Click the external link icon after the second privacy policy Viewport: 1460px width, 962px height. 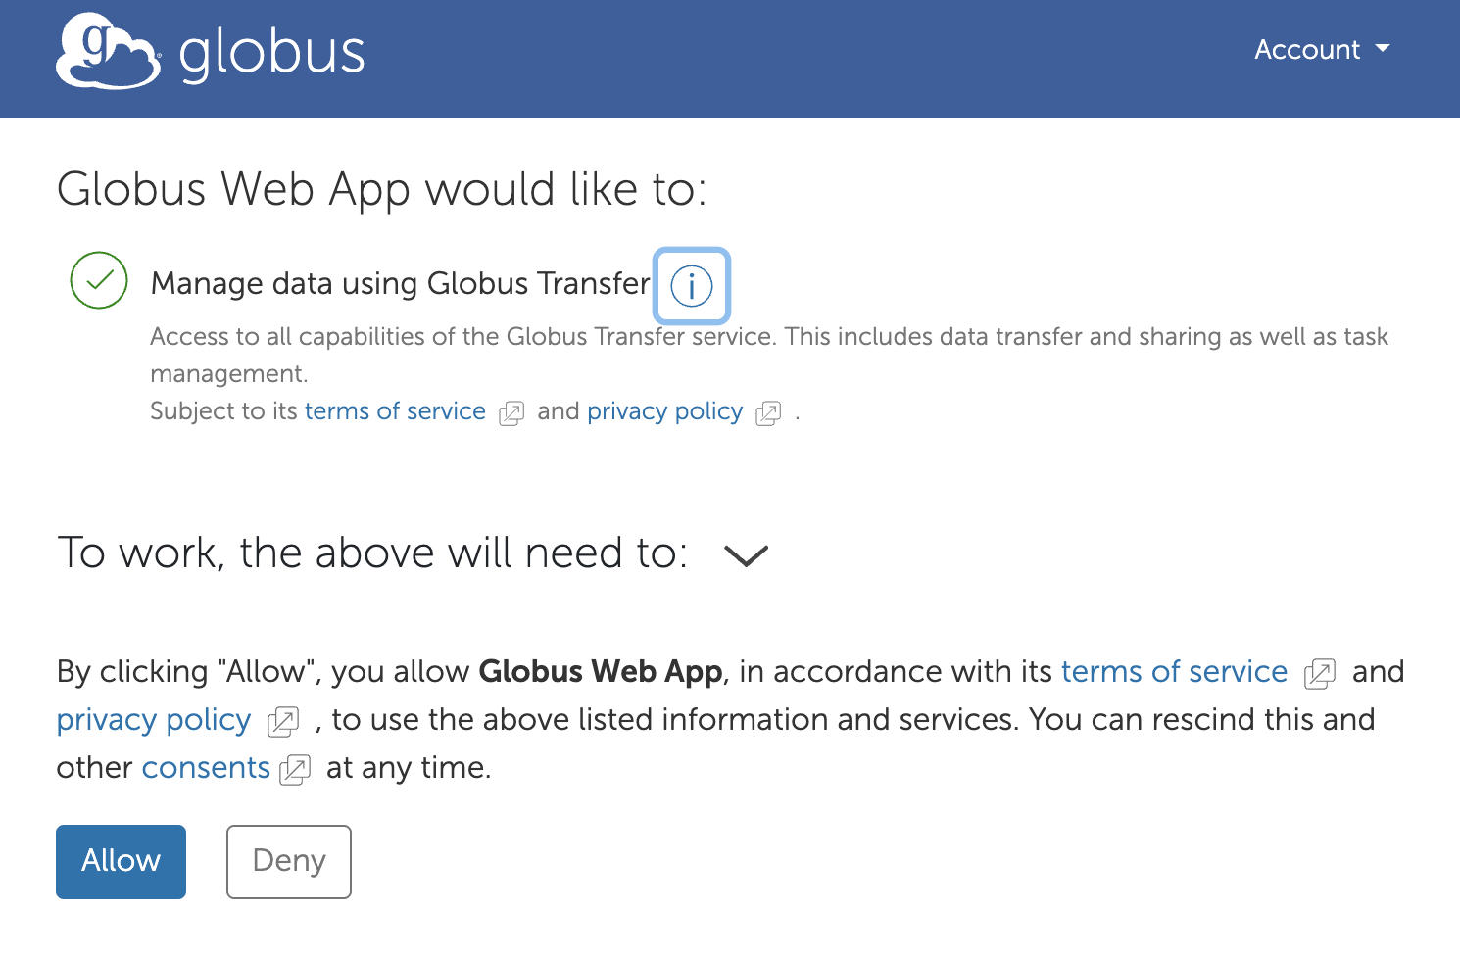[x=282, y=722]
